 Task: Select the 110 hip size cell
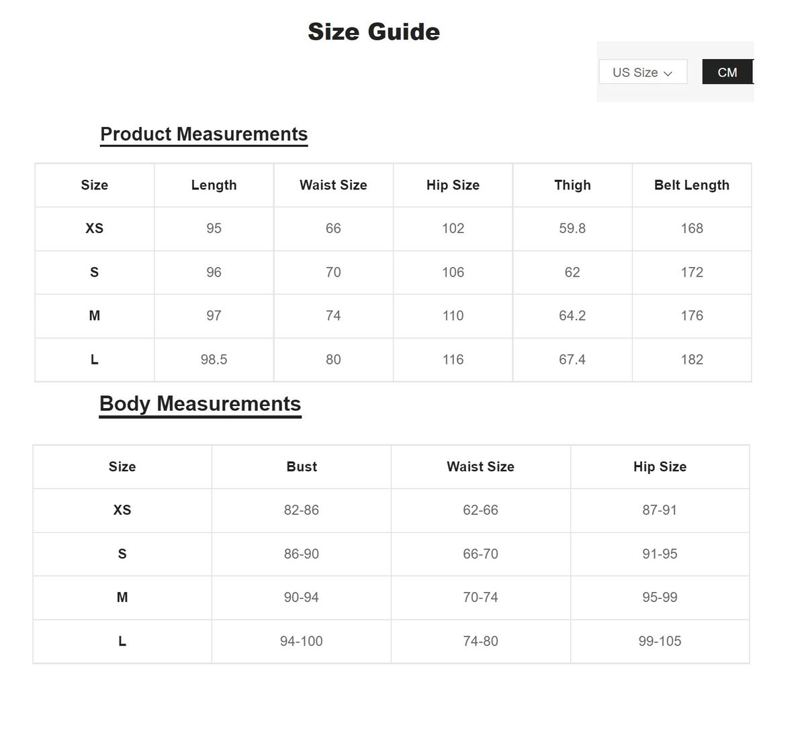click(453, 315)
